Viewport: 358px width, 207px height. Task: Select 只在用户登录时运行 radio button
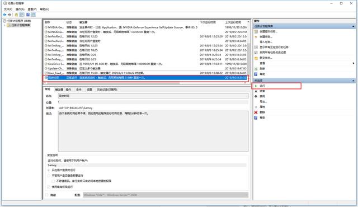click(x=49, y=170)
